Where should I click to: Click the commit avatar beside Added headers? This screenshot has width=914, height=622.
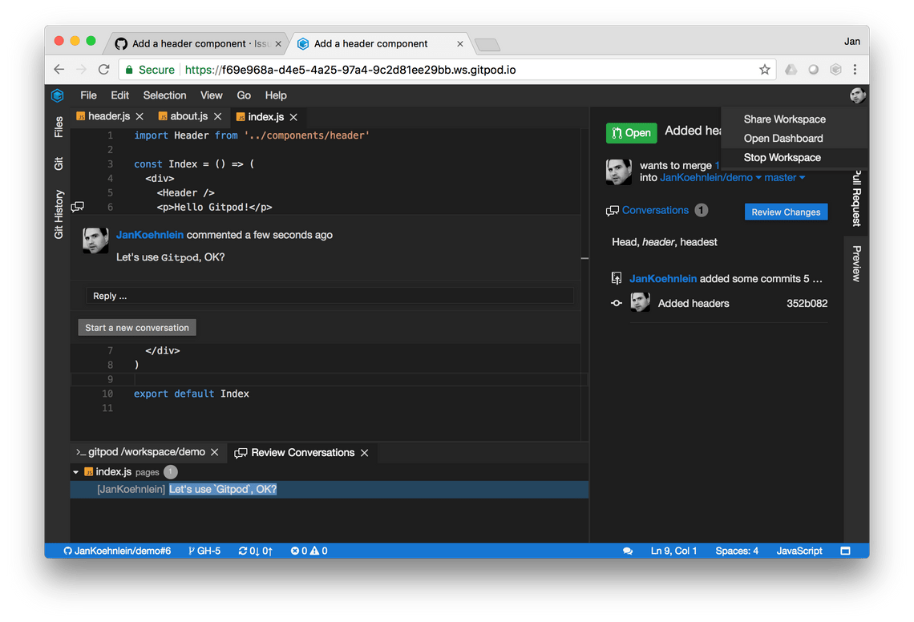click(x=640, y=302)
